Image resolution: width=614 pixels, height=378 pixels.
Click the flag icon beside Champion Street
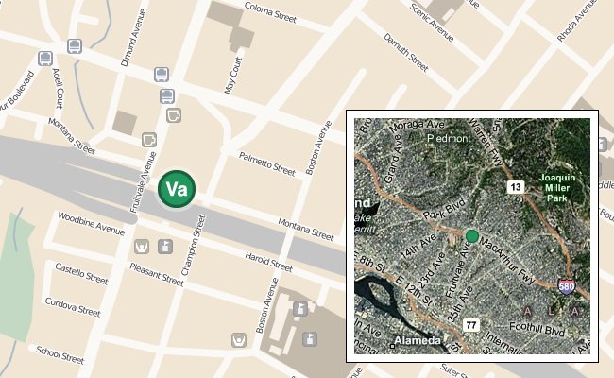coord(165,247)
